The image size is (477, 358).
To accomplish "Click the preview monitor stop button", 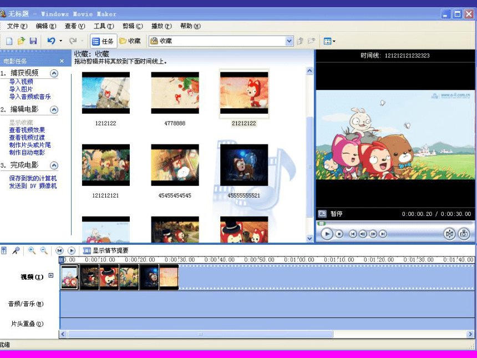I will [x=339, y=234].
